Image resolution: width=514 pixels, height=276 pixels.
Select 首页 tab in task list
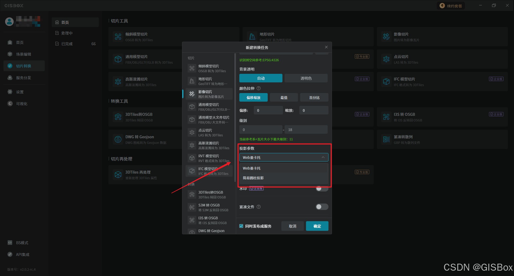click(75, 22)
